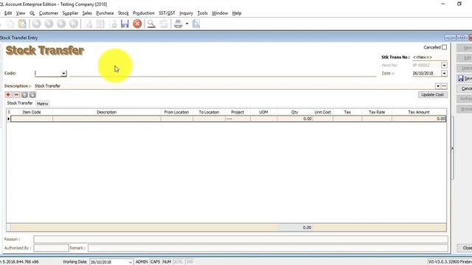Open the Sales menu
The image size is (472, 265).
(87, 13)
